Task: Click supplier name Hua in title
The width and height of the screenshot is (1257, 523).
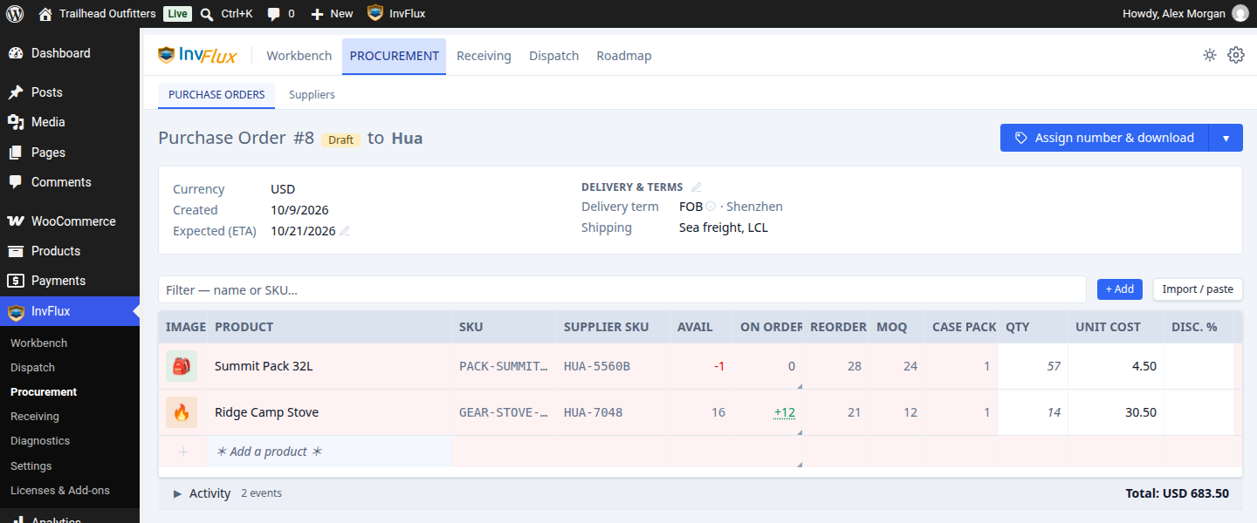Action: [x=407, y=138]
